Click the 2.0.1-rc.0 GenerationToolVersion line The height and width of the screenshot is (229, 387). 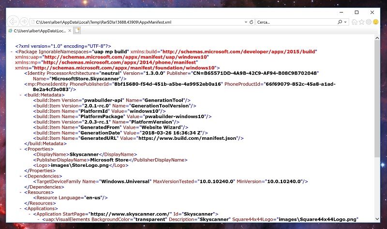click(115, 106)
